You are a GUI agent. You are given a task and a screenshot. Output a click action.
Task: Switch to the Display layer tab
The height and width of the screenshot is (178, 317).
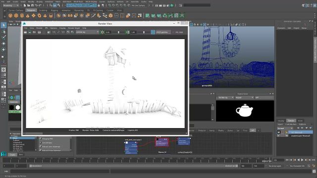coord(281,121)
